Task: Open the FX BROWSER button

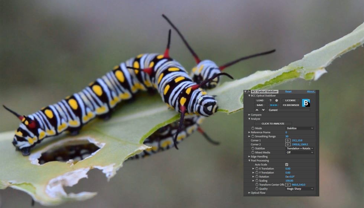Action: coord(290,105)
